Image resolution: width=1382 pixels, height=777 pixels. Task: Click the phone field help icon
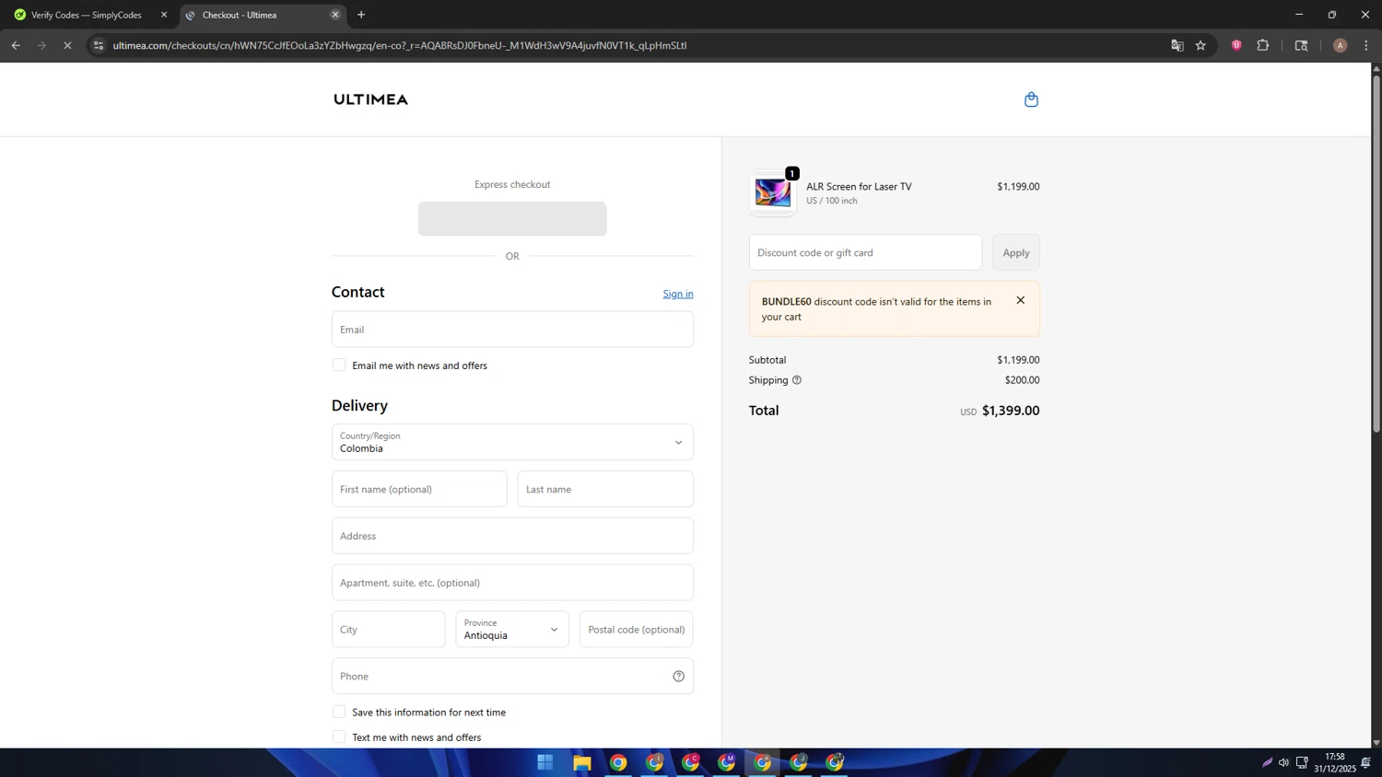(678, 676)
